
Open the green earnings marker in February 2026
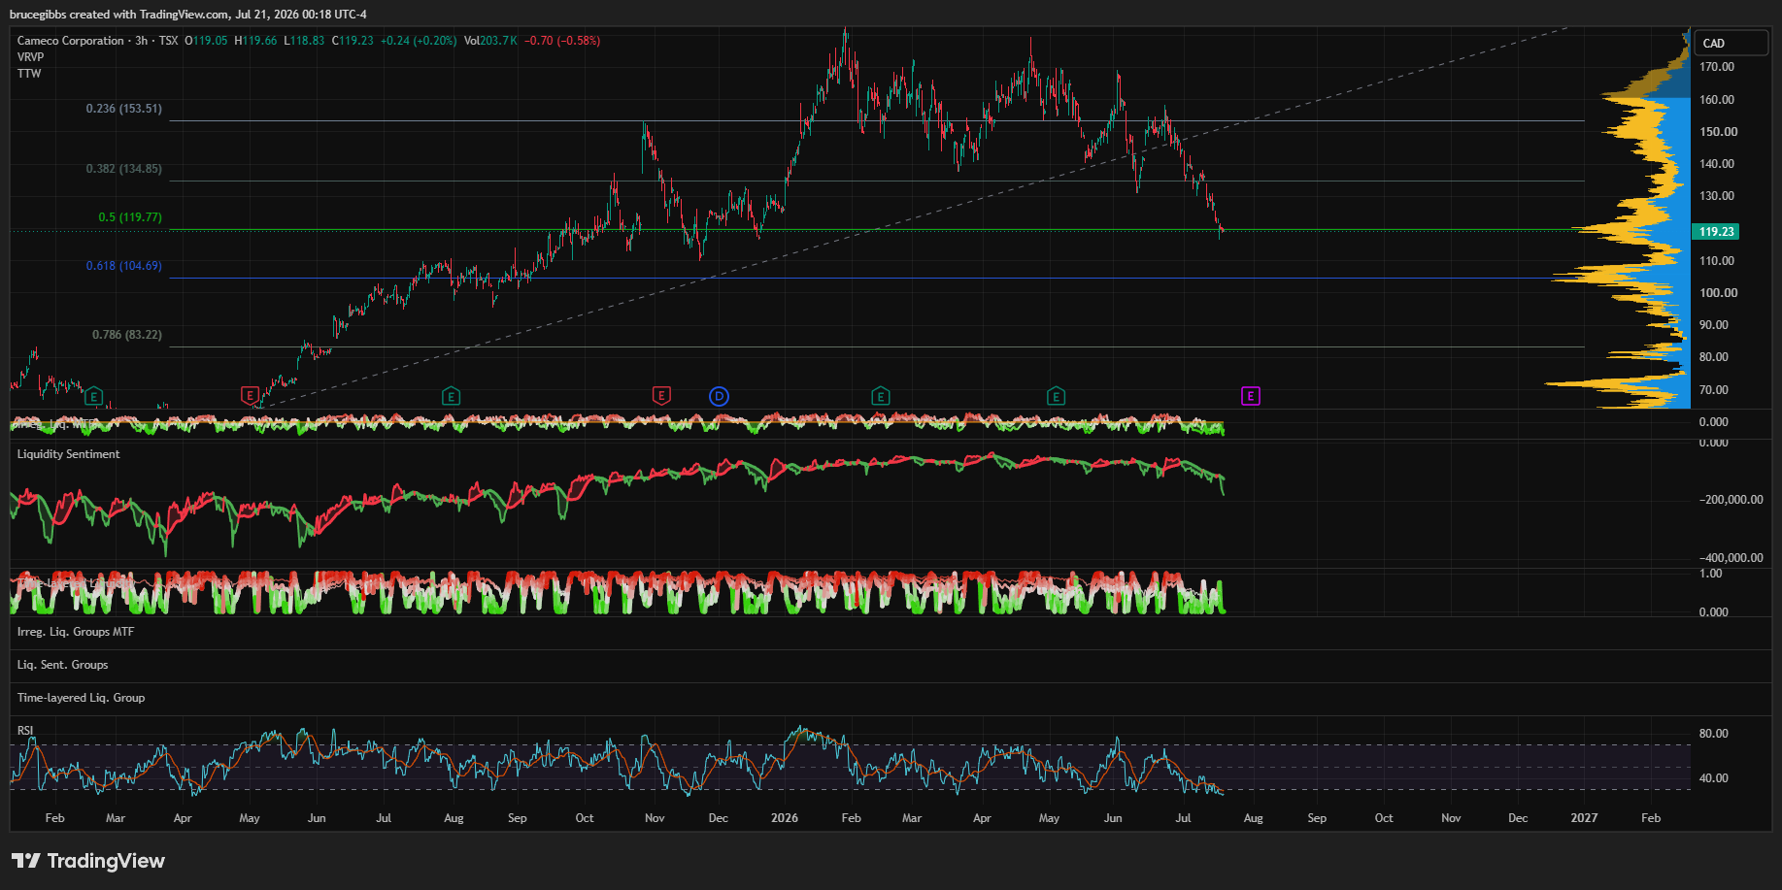pyautogui.click(x=881, y=396)
